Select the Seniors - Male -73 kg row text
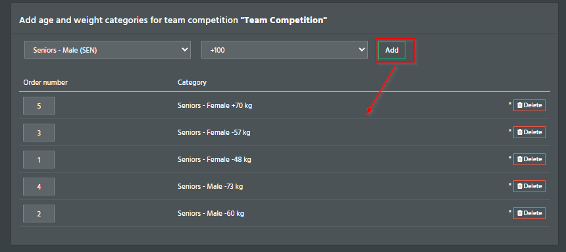The height and width of the screenshot is (252, 566). (210, 187)
